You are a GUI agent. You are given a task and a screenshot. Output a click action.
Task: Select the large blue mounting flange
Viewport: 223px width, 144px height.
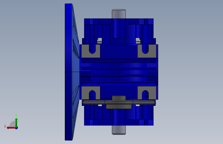click(69, 72)
